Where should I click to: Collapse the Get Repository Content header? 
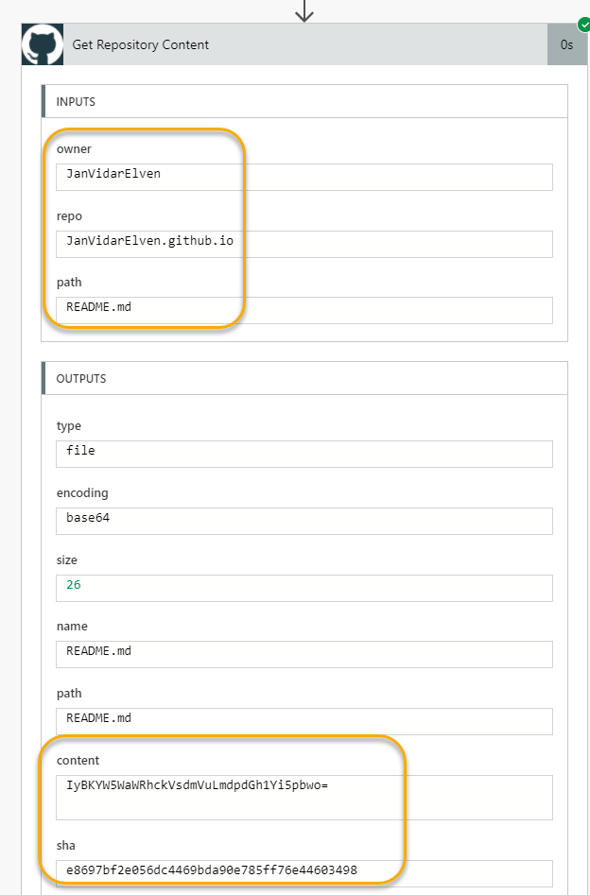pyautogui.click(x=305, y=44)
